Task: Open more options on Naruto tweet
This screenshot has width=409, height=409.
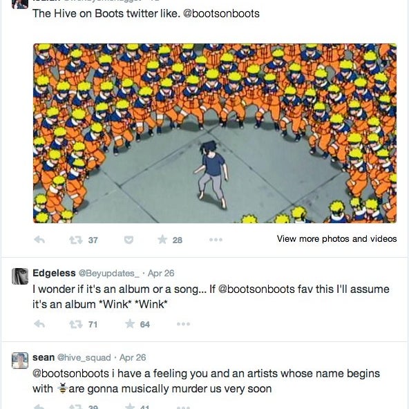Action: [216, 240]
